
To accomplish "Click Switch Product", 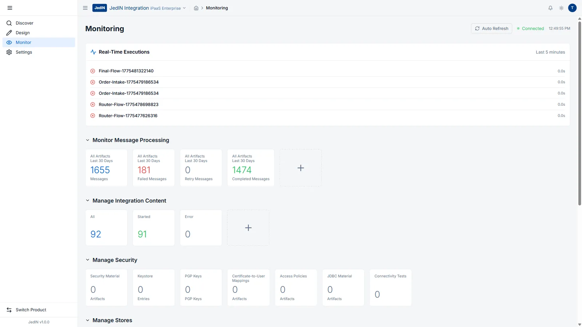I will pyautogui.click(x=39, y=310).
